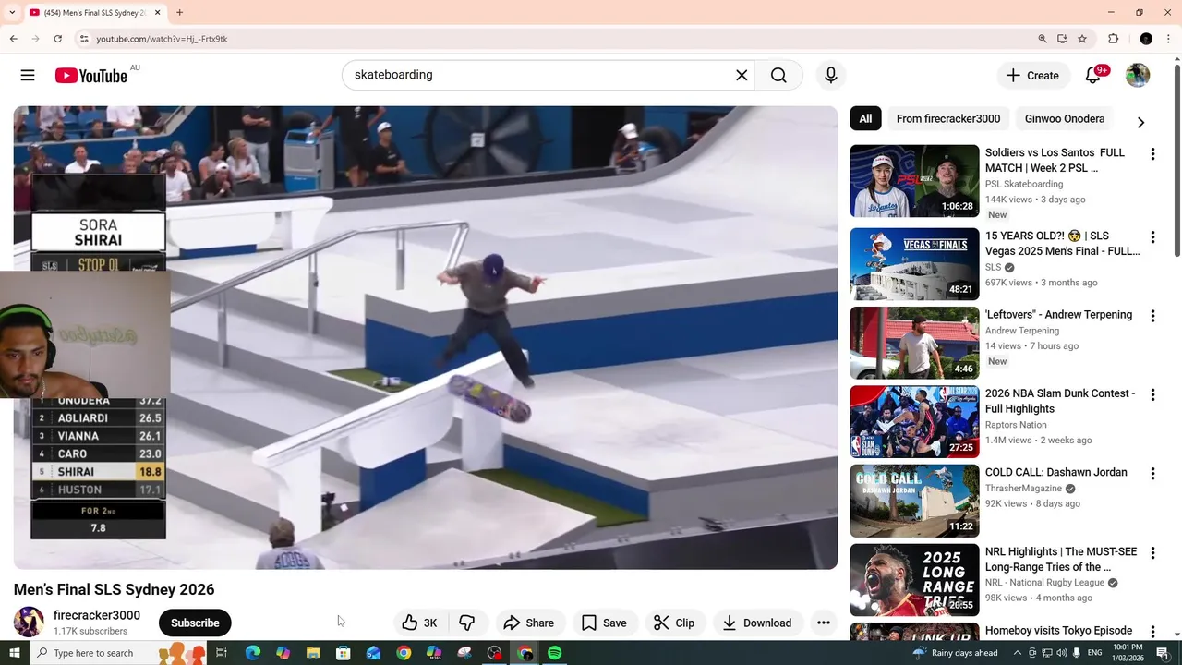Viewport: 1182px width, 665px height.
Task: Open Soldiers vs Los Santos thumbnail
Action: pos(914,181)
